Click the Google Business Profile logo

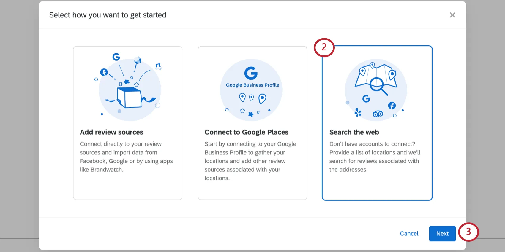(x=251, y=77)
